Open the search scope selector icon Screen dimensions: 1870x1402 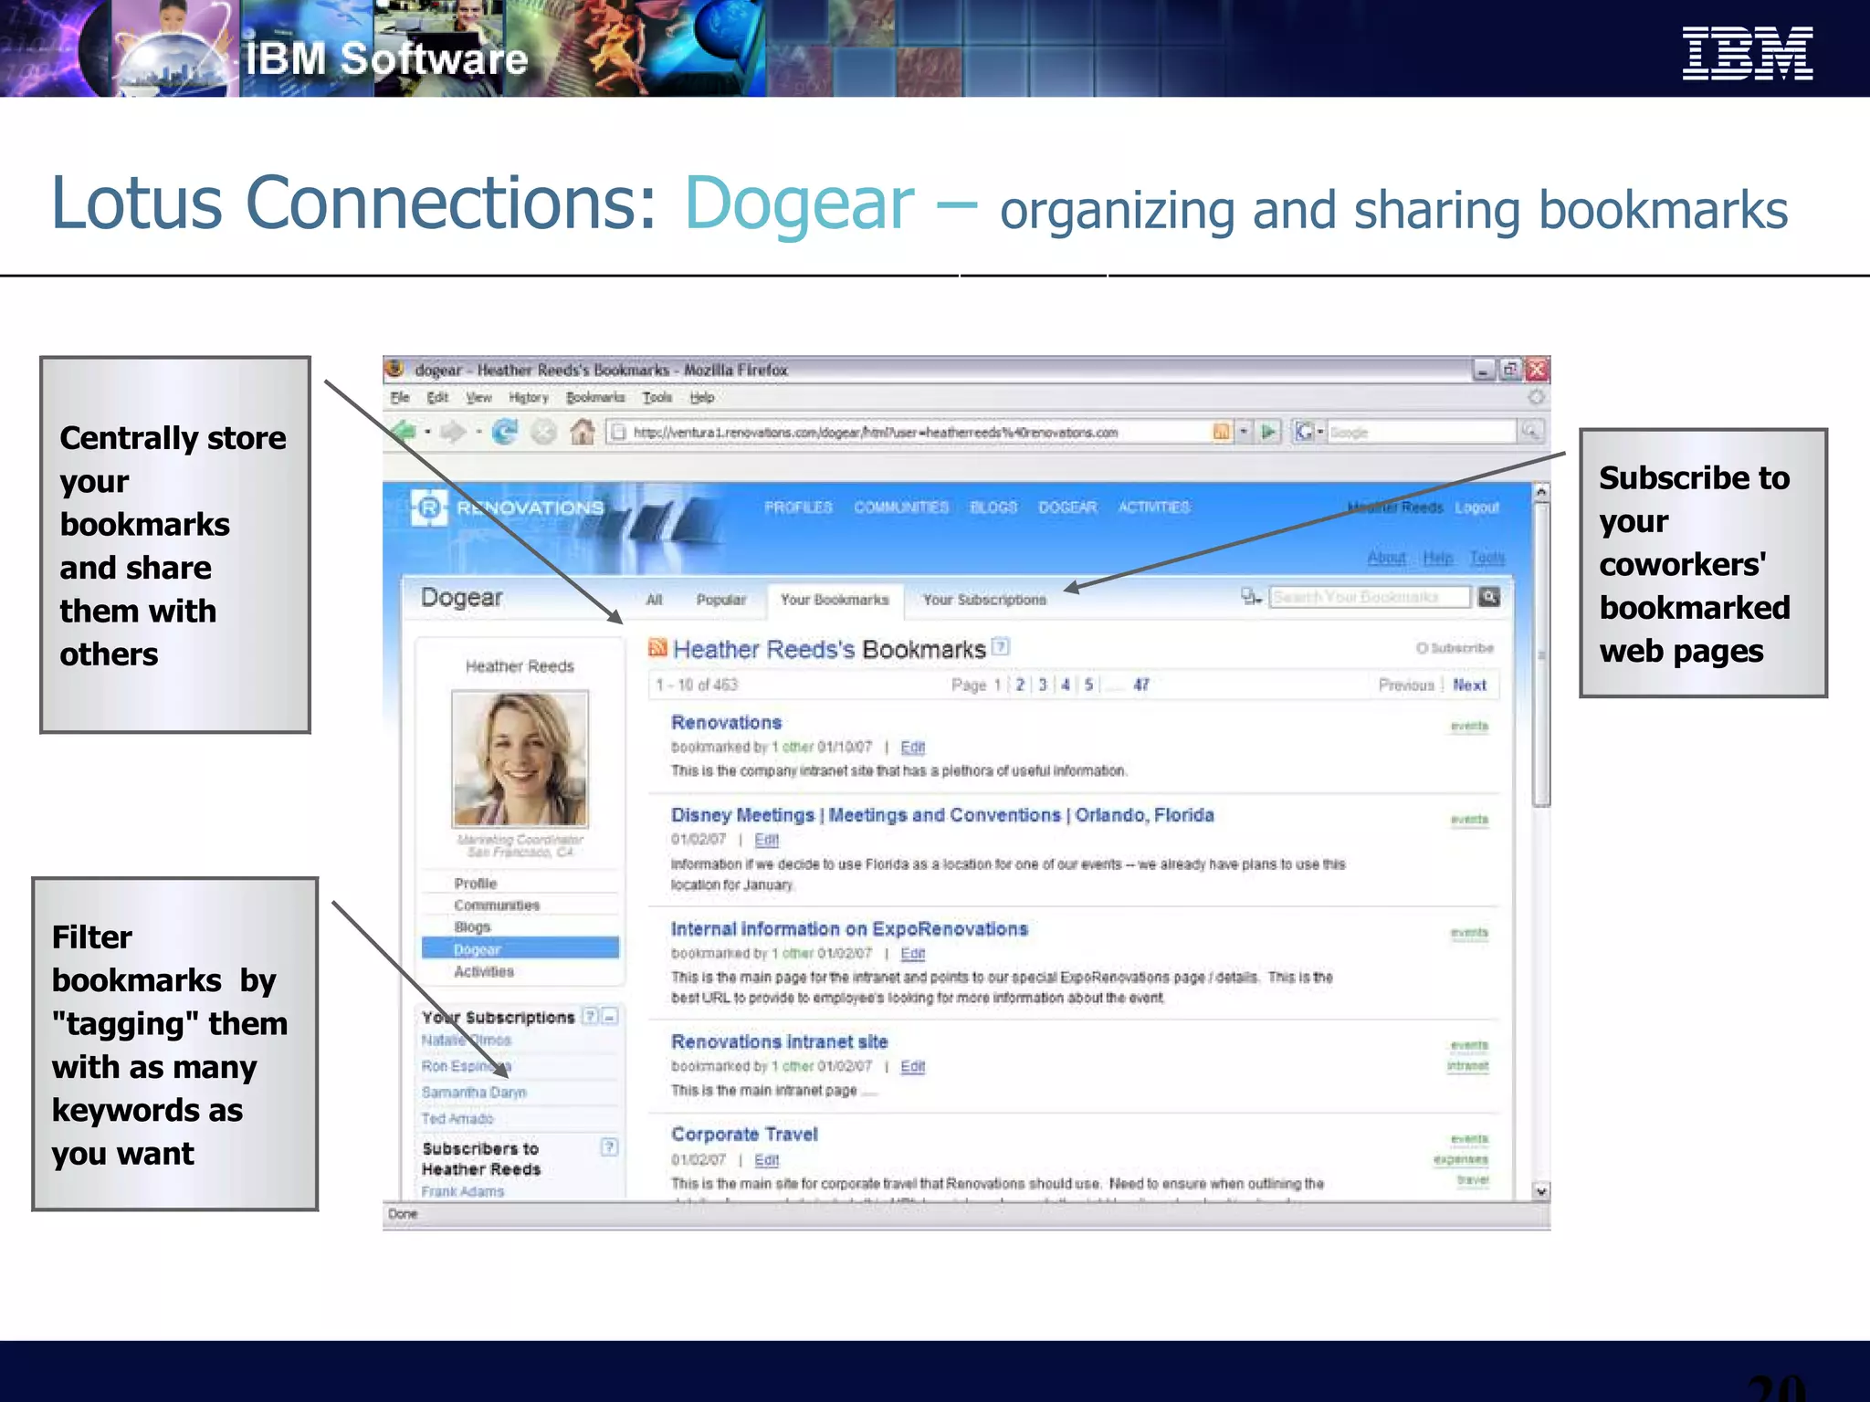(x=1251, y=597)
